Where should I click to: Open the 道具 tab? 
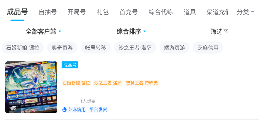190,12
